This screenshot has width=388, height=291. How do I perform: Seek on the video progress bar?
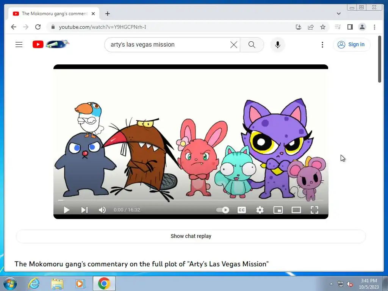[x=191, y=200]
